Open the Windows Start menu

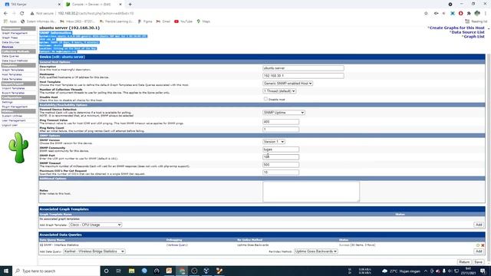coord(6,271)
